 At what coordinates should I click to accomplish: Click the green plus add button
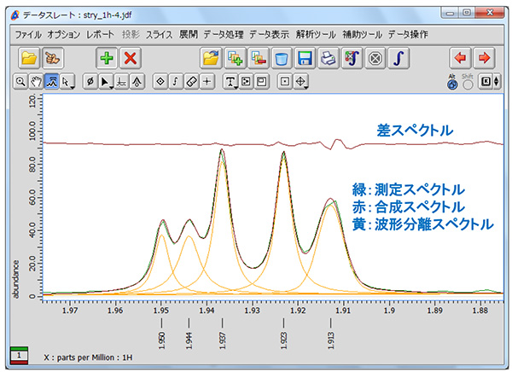point(107,58)
